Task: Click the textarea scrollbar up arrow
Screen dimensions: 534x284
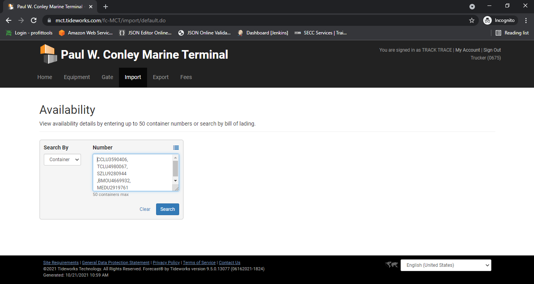Action: click(175, 158)
